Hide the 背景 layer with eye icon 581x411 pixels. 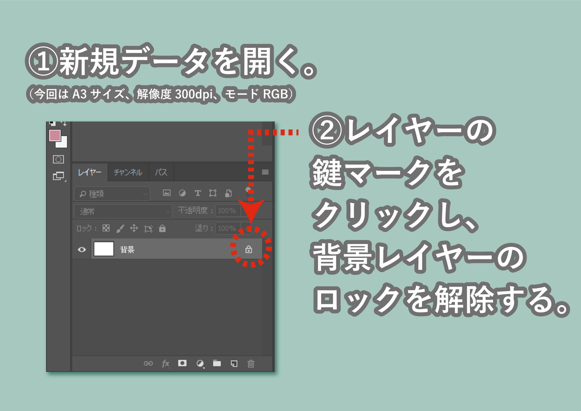[82, 249]
